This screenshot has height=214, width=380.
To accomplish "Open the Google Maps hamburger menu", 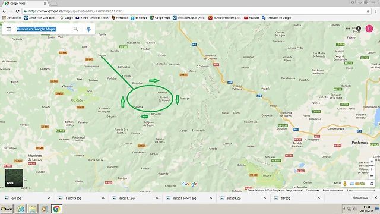I will click(8, 29).
